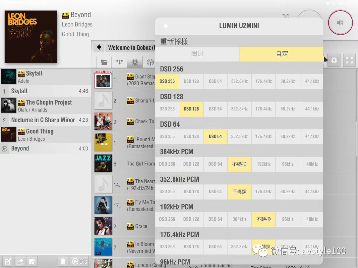This screenshot has width=358, height=268.
Task: Switch resampling to 關閉 (off)
Action: (x=197, y=54)
